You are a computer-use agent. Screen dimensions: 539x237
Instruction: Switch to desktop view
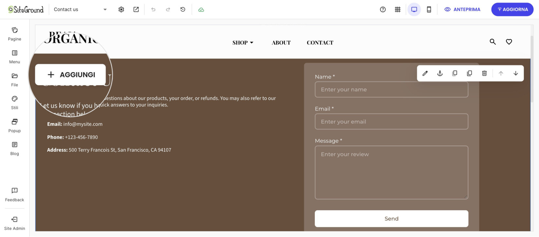[x=414, y=9]
